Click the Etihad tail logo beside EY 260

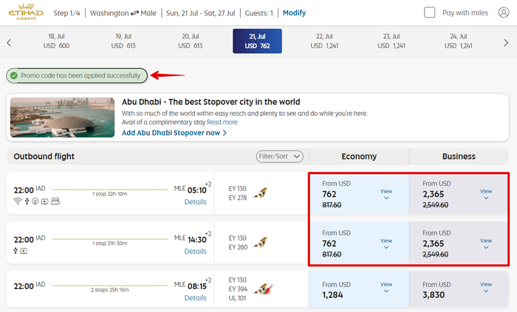(x=260, y=243)
